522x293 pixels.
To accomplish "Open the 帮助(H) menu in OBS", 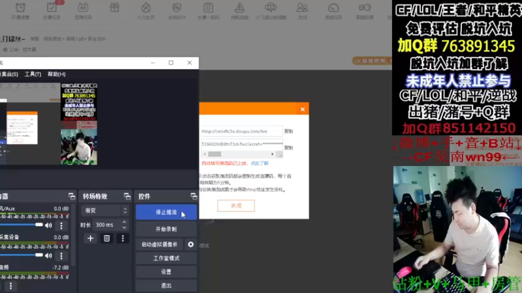I will pyautogui.click(x=56, y=74).
